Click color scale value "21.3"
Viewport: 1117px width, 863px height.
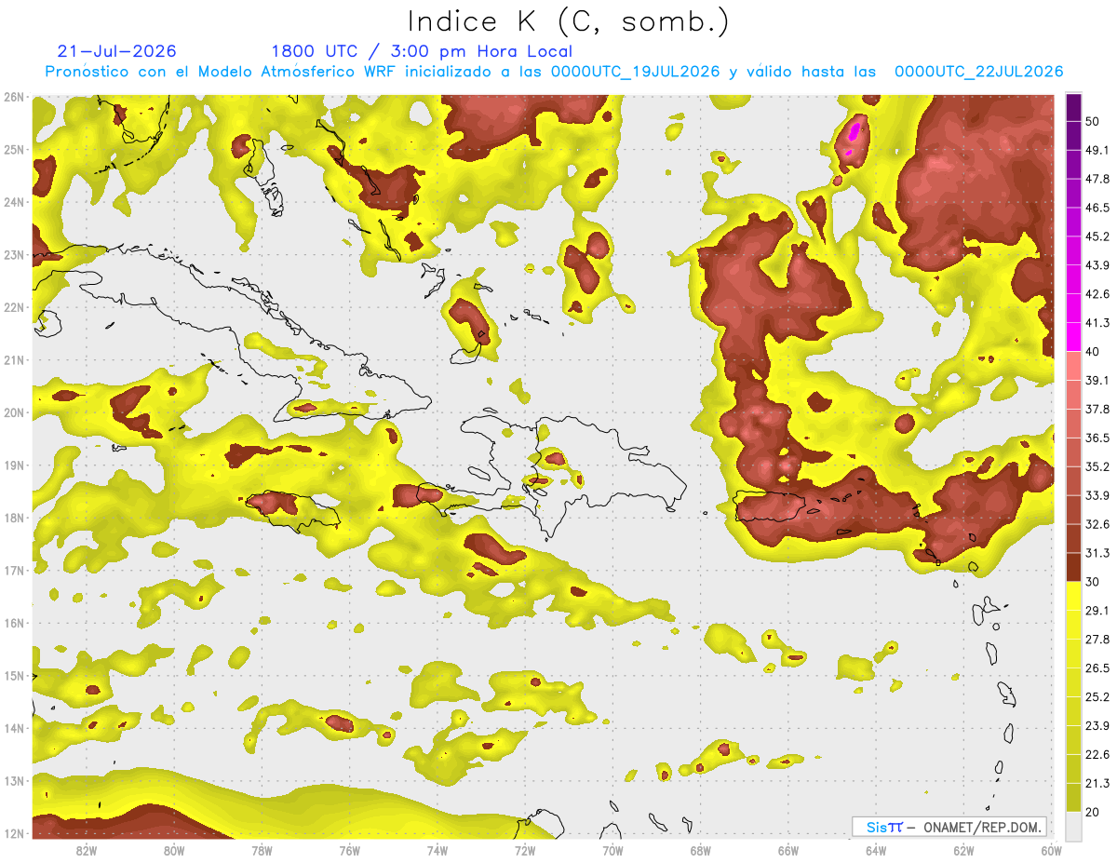coord(1097,783)
